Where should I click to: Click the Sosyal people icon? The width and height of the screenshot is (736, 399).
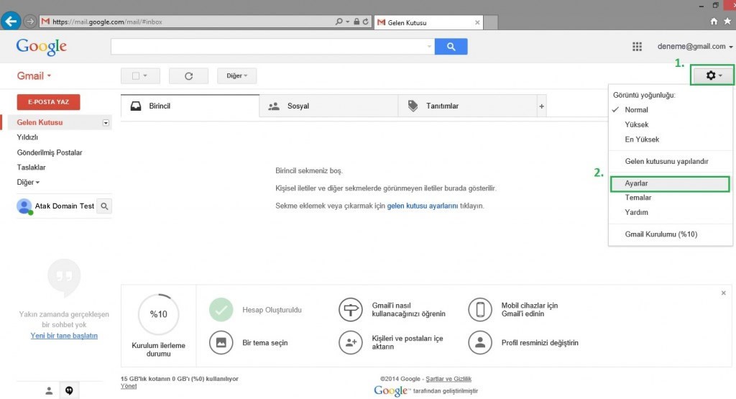coord(274,106)
